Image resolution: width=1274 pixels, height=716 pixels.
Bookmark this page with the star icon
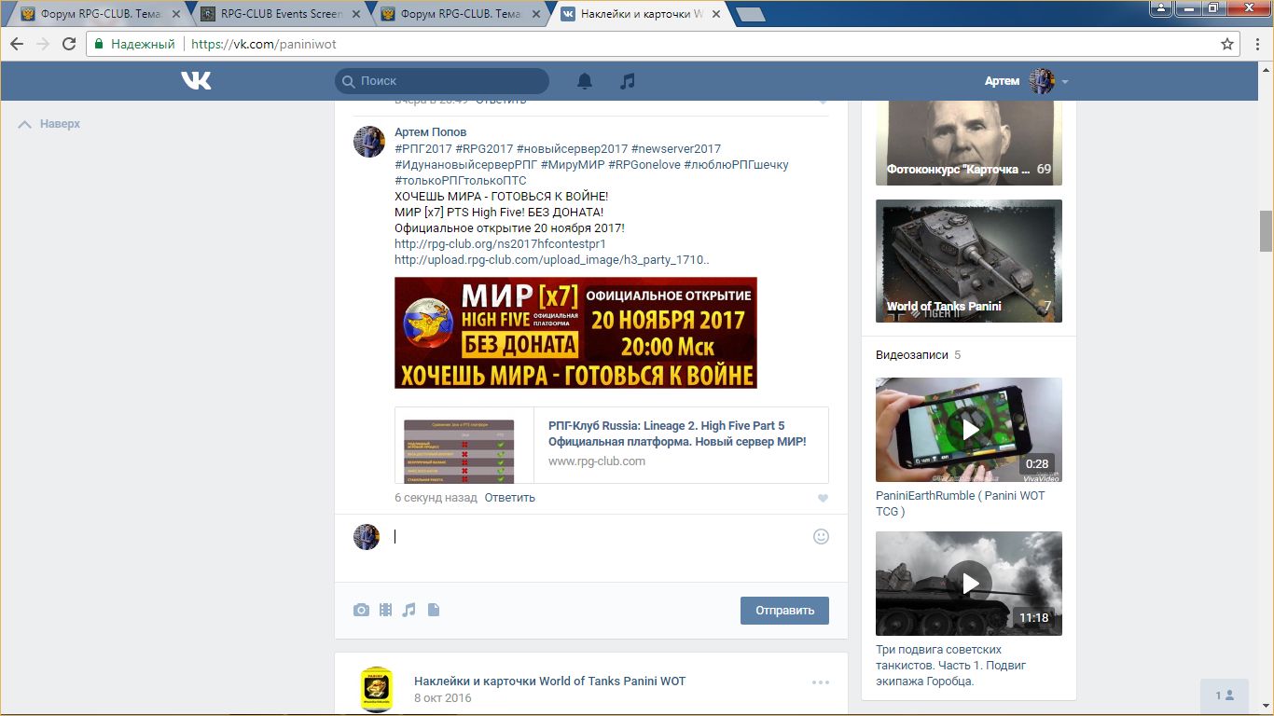[1227, 44]
